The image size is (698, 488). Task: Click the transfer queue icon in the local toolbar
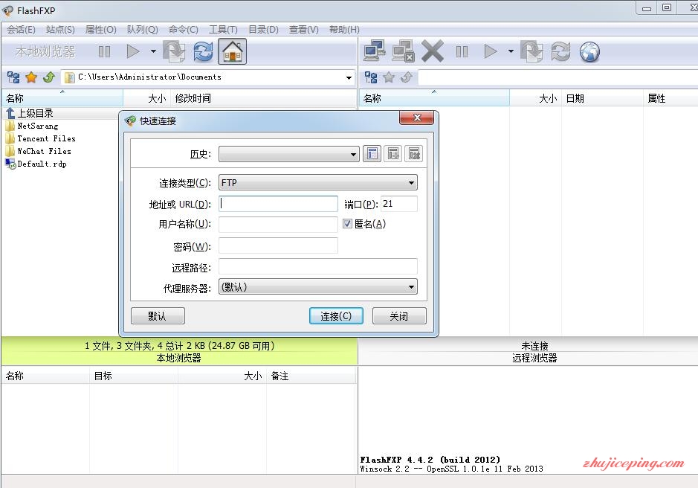174,51
